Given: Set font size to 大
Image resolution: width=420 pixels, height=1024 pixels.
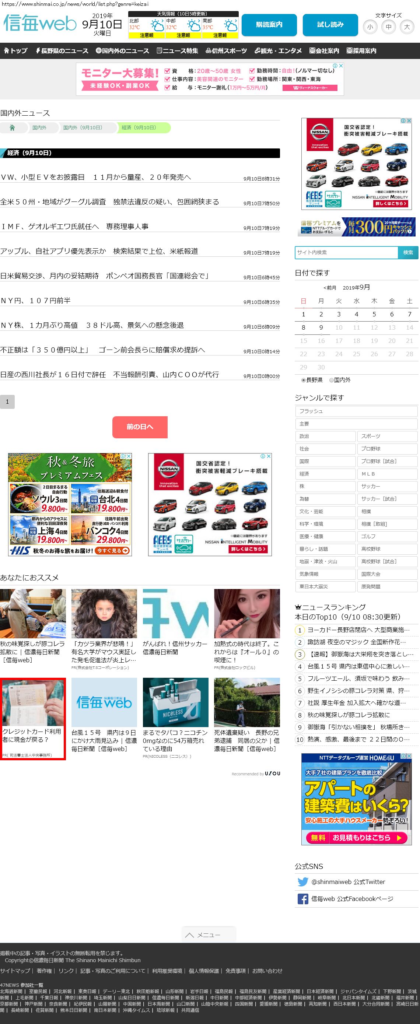Looking at the screenshot, I should pyautogui.click(x=407, y=27).
